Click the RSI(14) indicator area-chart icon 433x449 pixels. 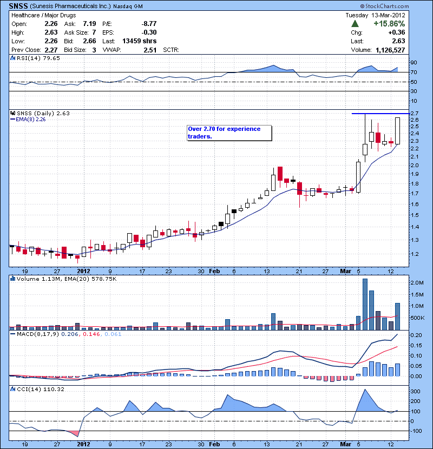tap(13, 58)
